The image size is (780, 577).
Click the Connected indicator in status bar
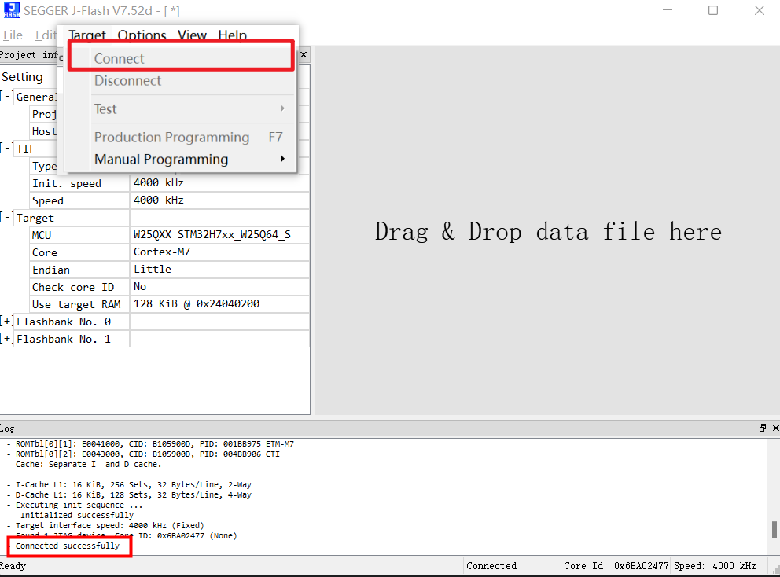[x=491, y=566]
